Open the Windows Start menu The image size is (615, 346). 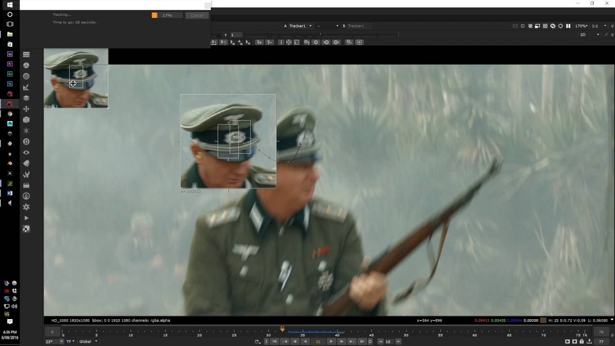[10, 5]
